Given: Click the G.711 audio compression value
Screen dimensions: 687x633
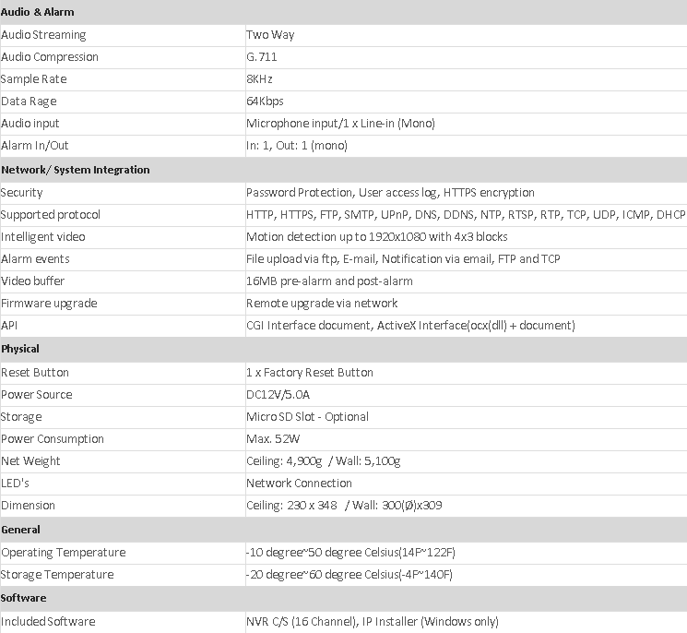Looking at the screenshot, I should click(262, 57).
